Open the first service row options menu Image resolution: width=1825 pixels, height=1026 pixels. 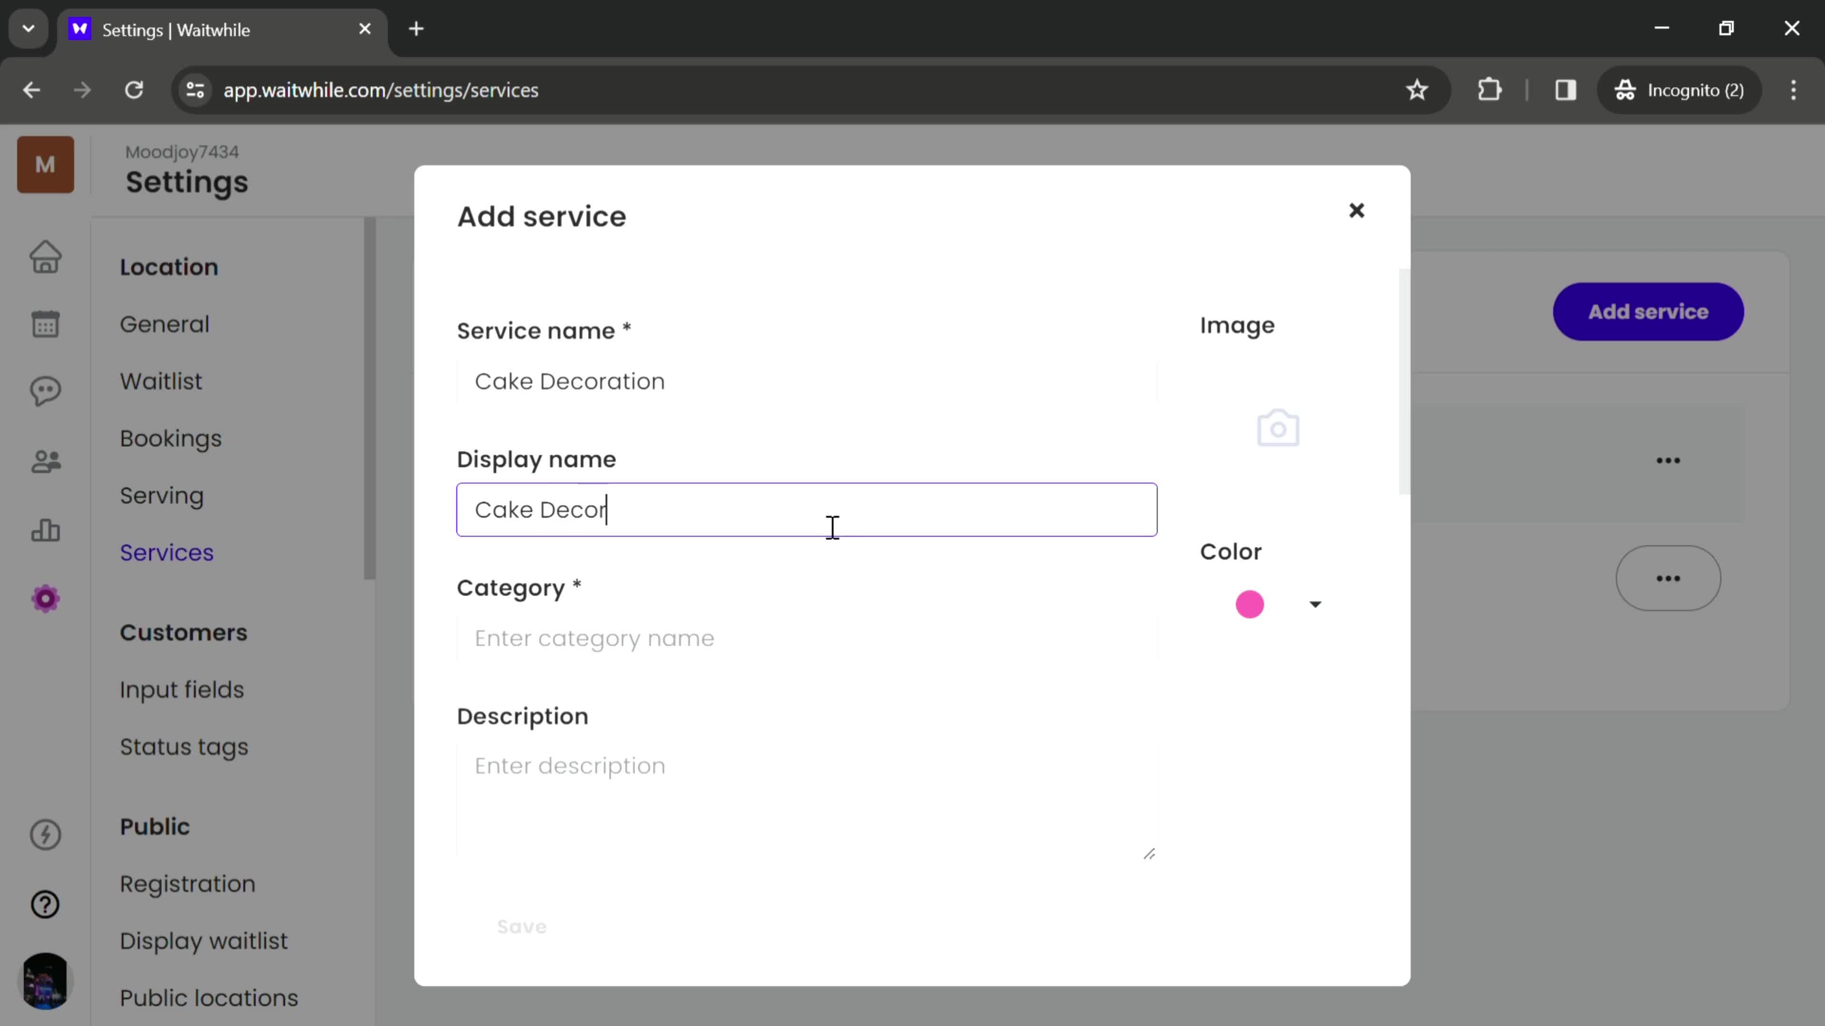1668,461
